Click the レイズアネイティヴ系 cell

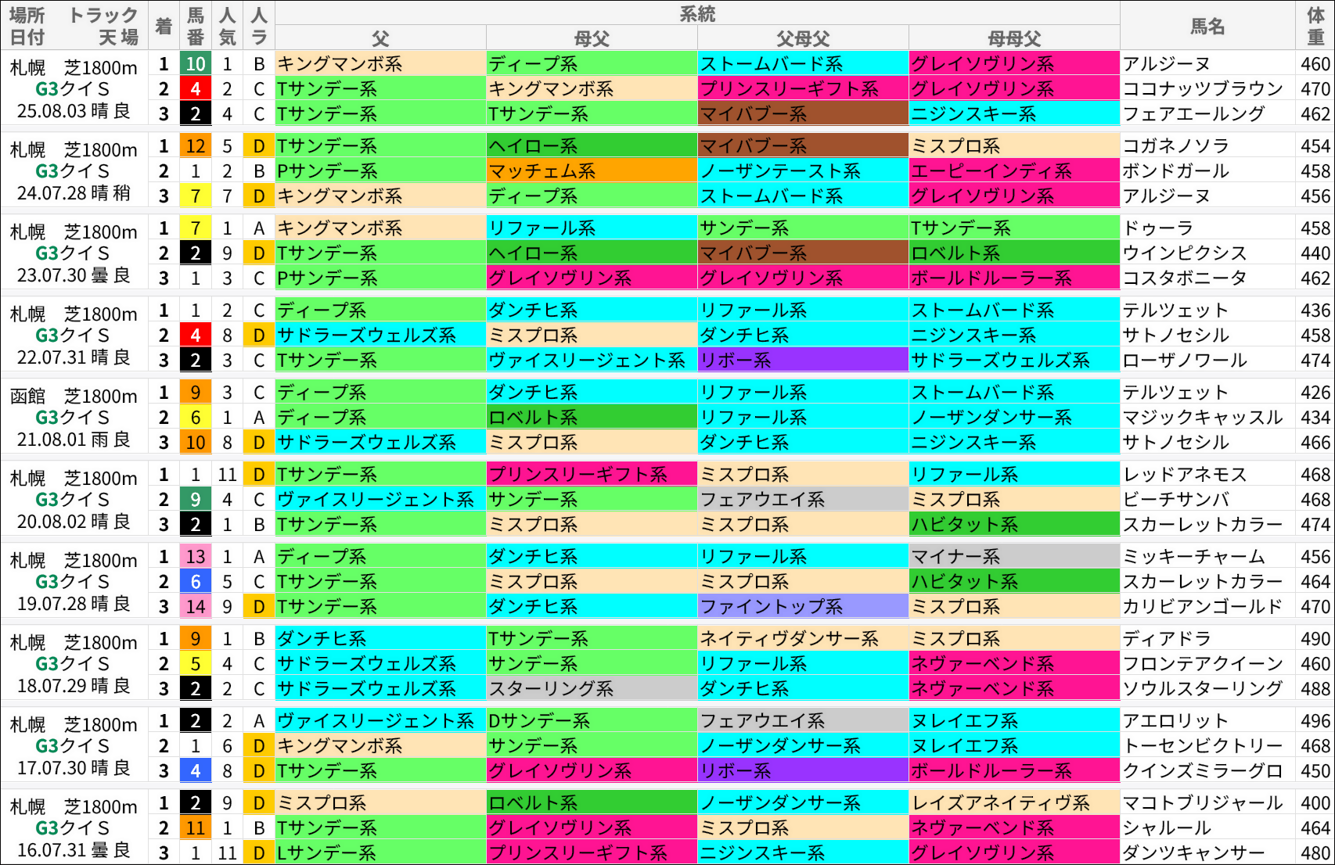(x=1014, y=803)
